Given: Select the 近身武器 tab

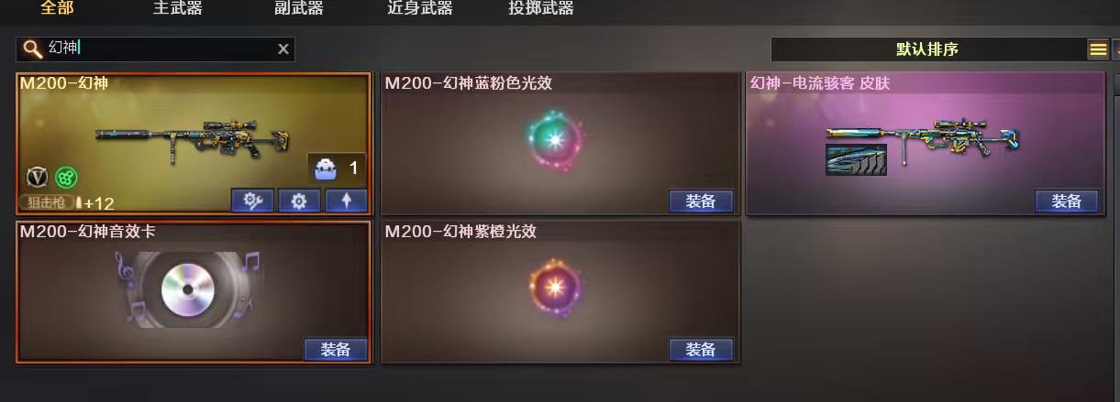Looking at the screenshot, I should (x=420, y=9).
